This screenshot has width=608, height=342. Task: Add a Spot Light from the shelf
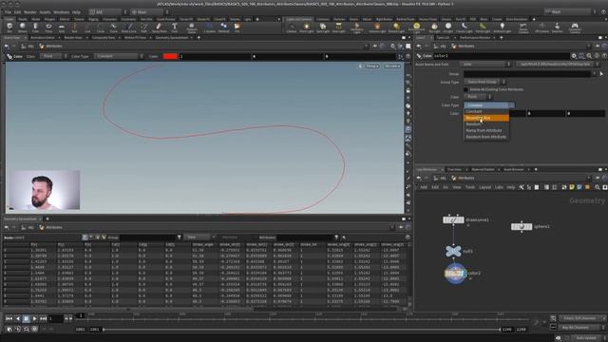(x=323, y=28)
